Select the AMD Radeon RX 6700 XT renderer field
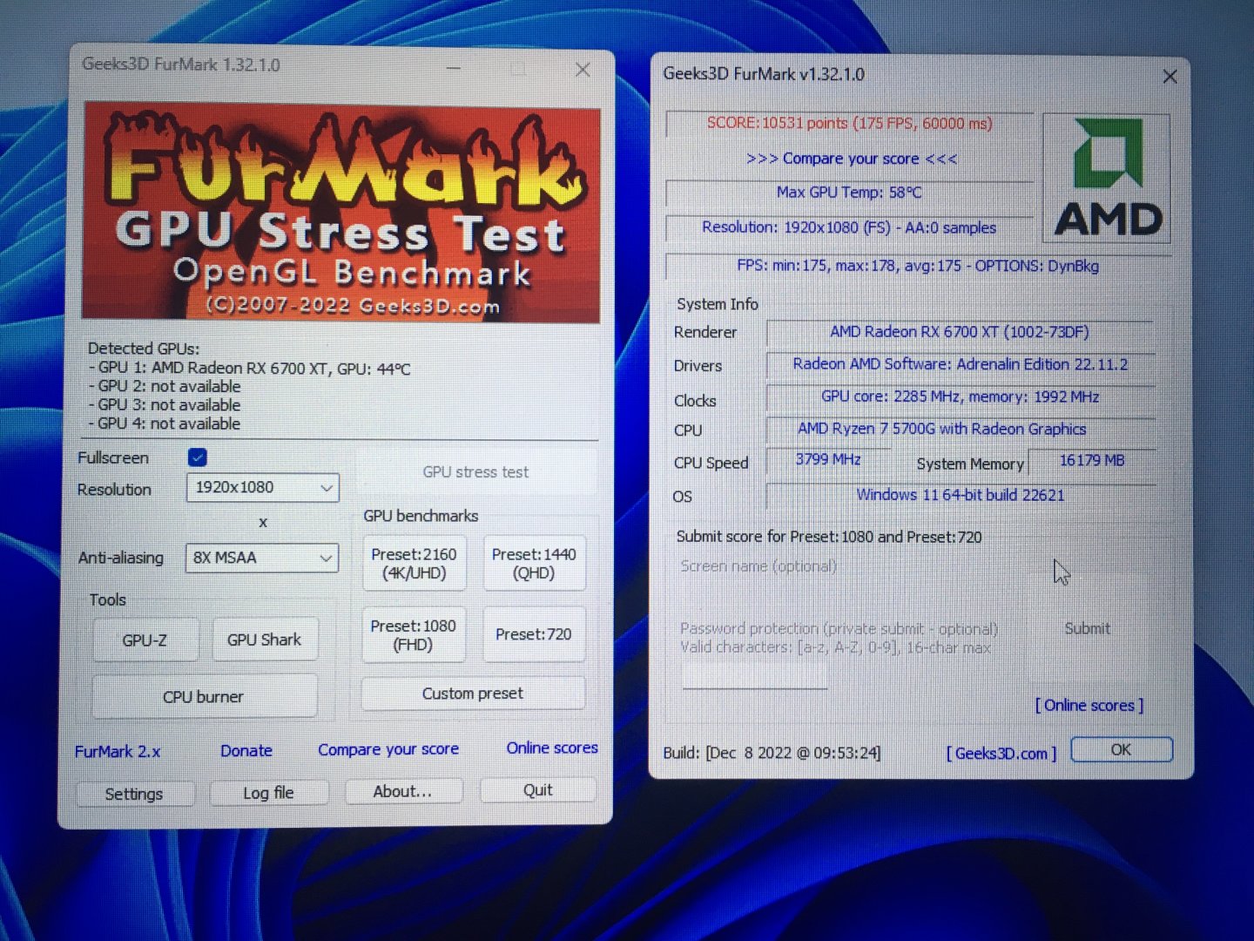This screenshot has width=1254, height=941. pos(960,332)
